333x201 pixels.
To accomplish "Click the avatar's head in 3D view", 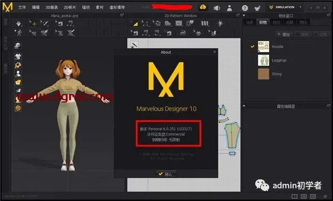I will point(68,69).
